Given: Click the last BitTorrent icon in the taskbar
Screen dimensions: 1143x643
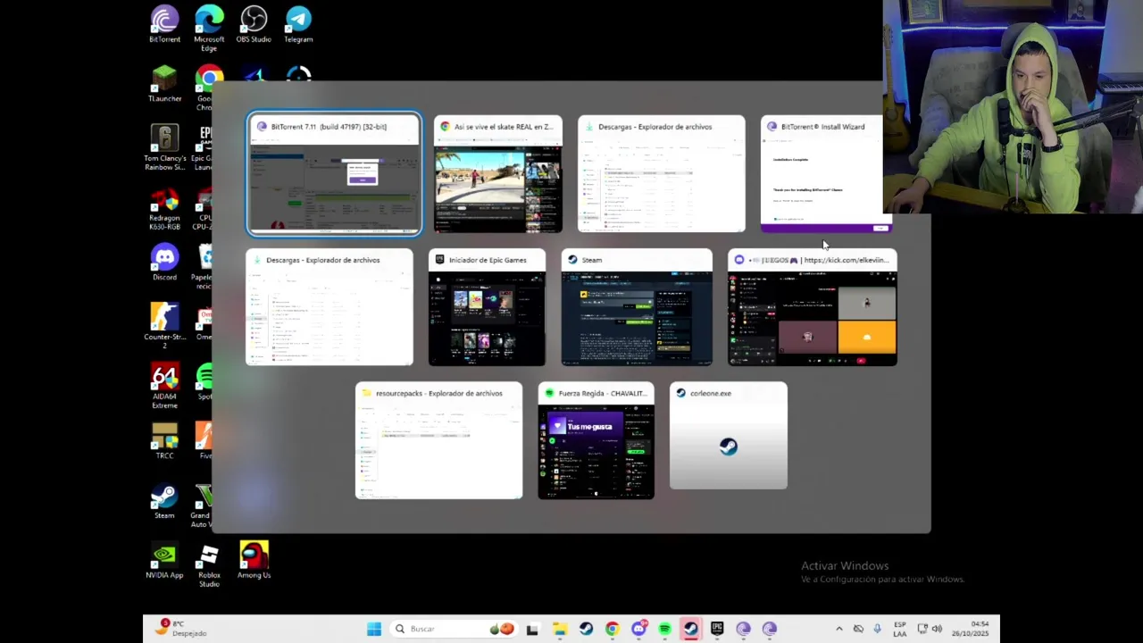Looking at the screenshot, I should [x=770, y=629].
